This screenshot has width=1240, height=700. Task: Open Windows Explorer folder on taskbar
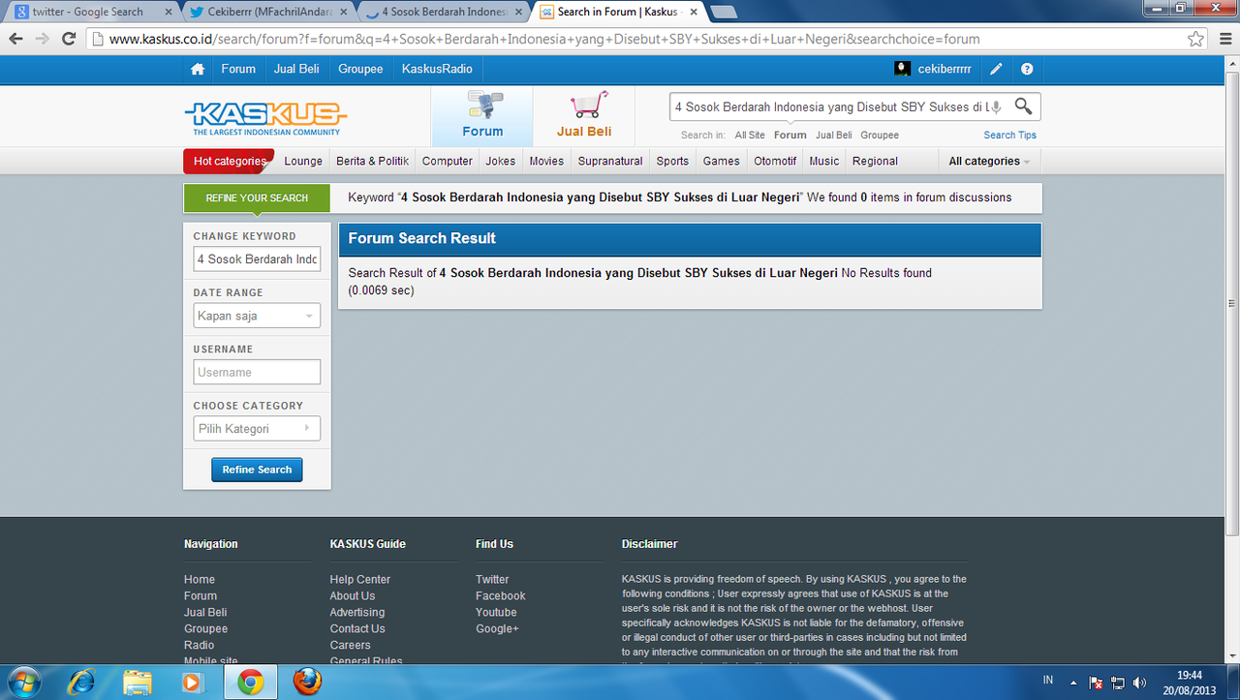pyautogui.click(x=138, y=682)
